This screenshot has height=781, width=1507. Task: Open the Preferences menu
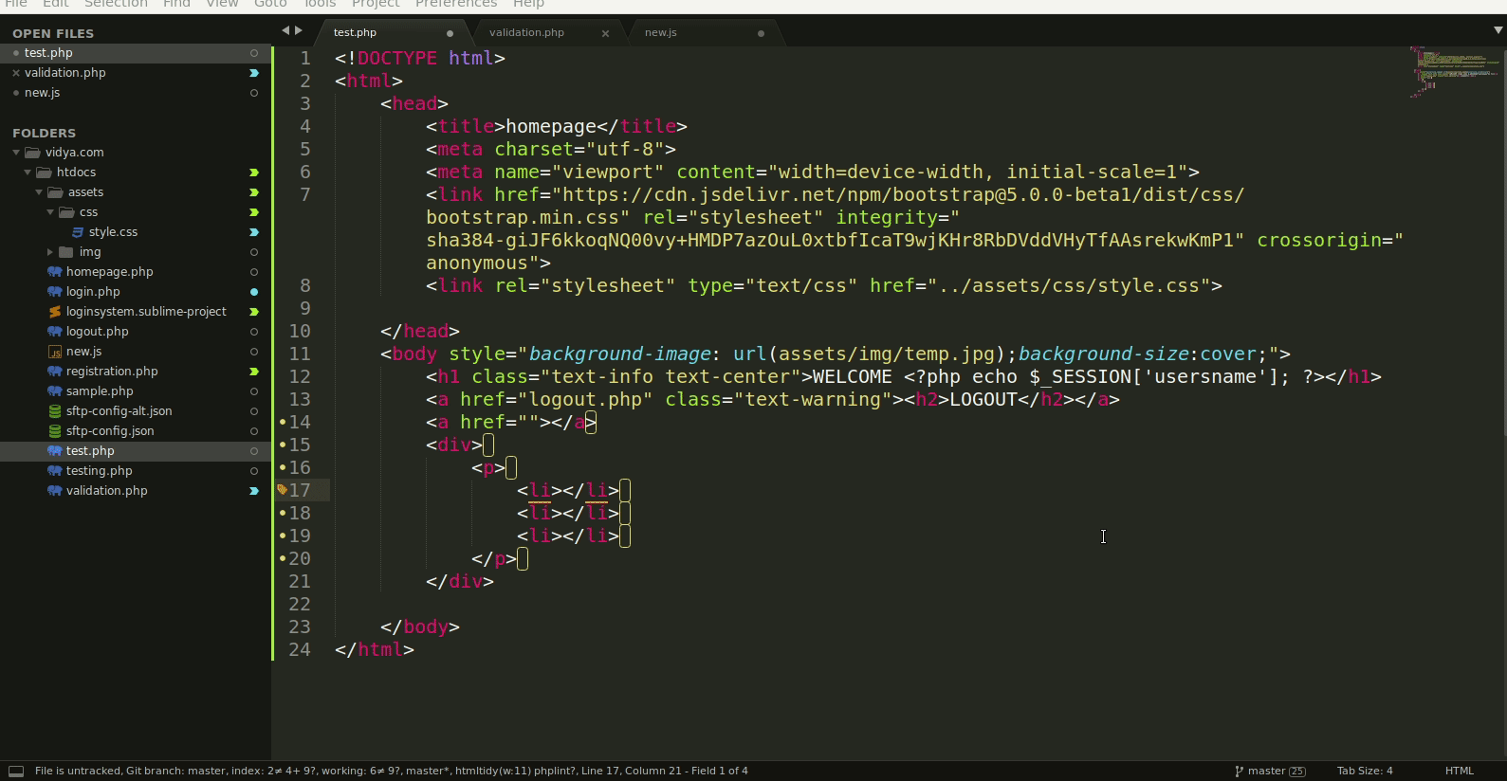tap(456, 4)
